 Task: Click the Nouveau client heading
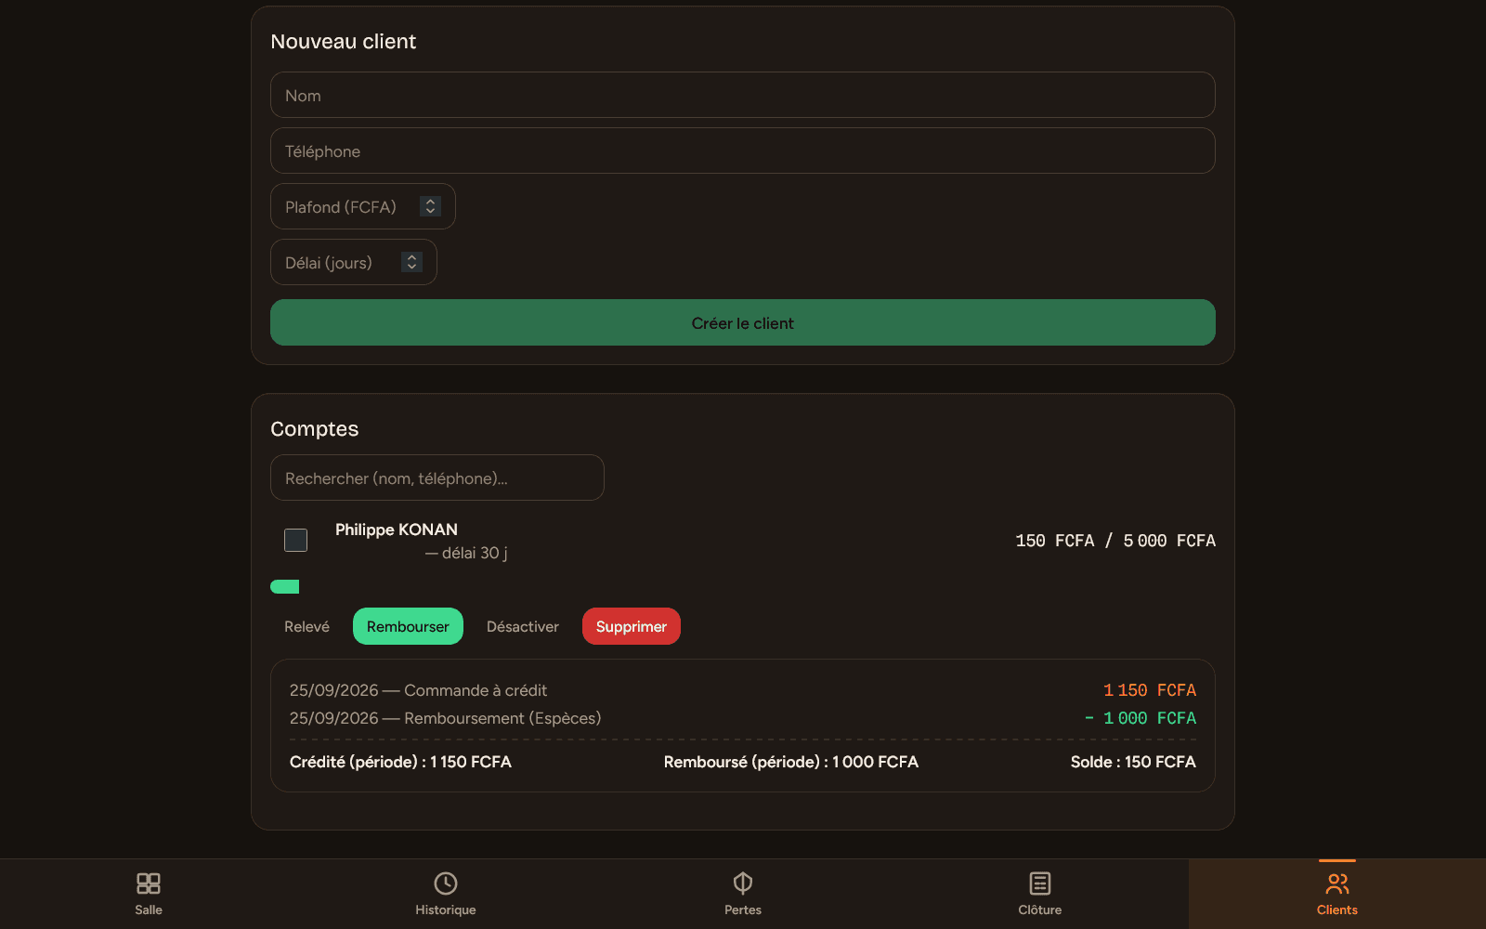[x=344, y=42]
